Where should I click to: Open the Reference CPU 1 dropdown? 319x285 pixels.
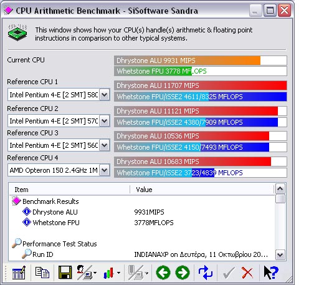pyautogui.click(x=105, y=95)
